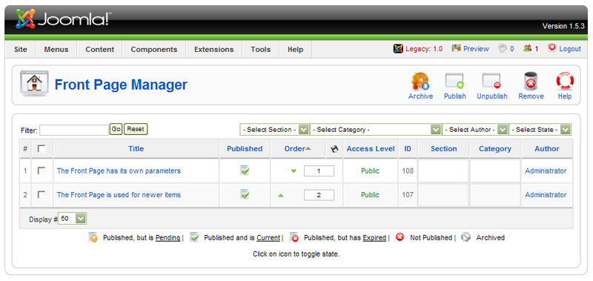Click the 'Archived' legend icon
The height and width of the screenshot is (281, 593).
[x=466, y=237]
